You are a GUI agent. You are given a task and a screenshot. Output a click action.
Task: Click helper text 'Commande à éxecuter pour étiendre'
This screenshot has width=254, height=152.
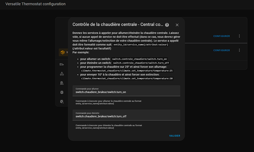pos(109,126)
